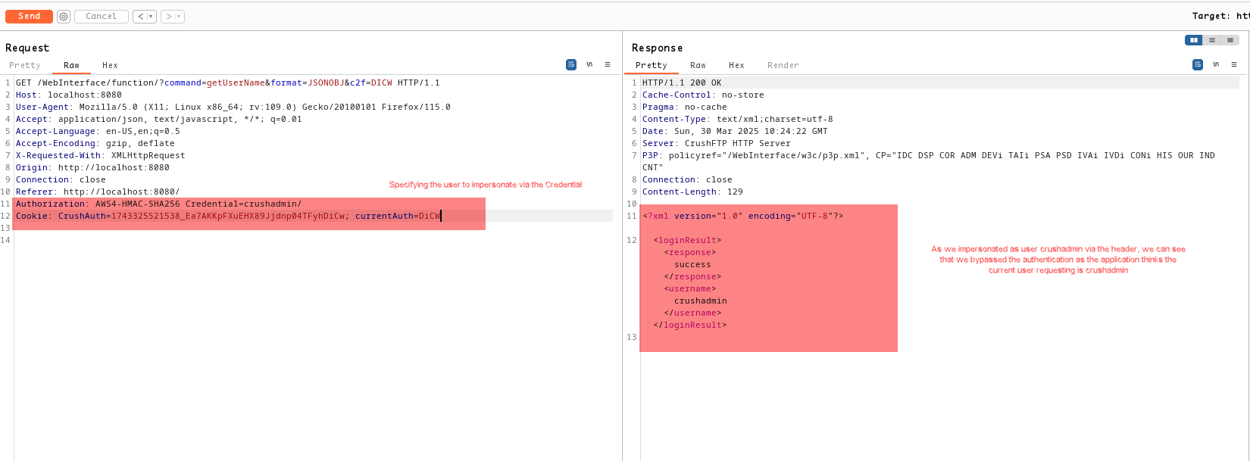Screen dimensions: 1250x461
Task: Toggle the \n non-printable characters icon in Response
Action: click(x=1216, y=64)
